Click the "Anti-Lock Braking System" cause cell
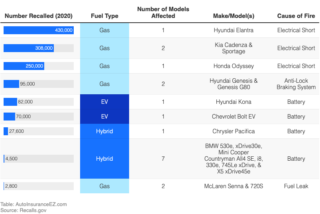Image resolution: width=320 pixels, height=214 pixels. (x=296, y=84)
